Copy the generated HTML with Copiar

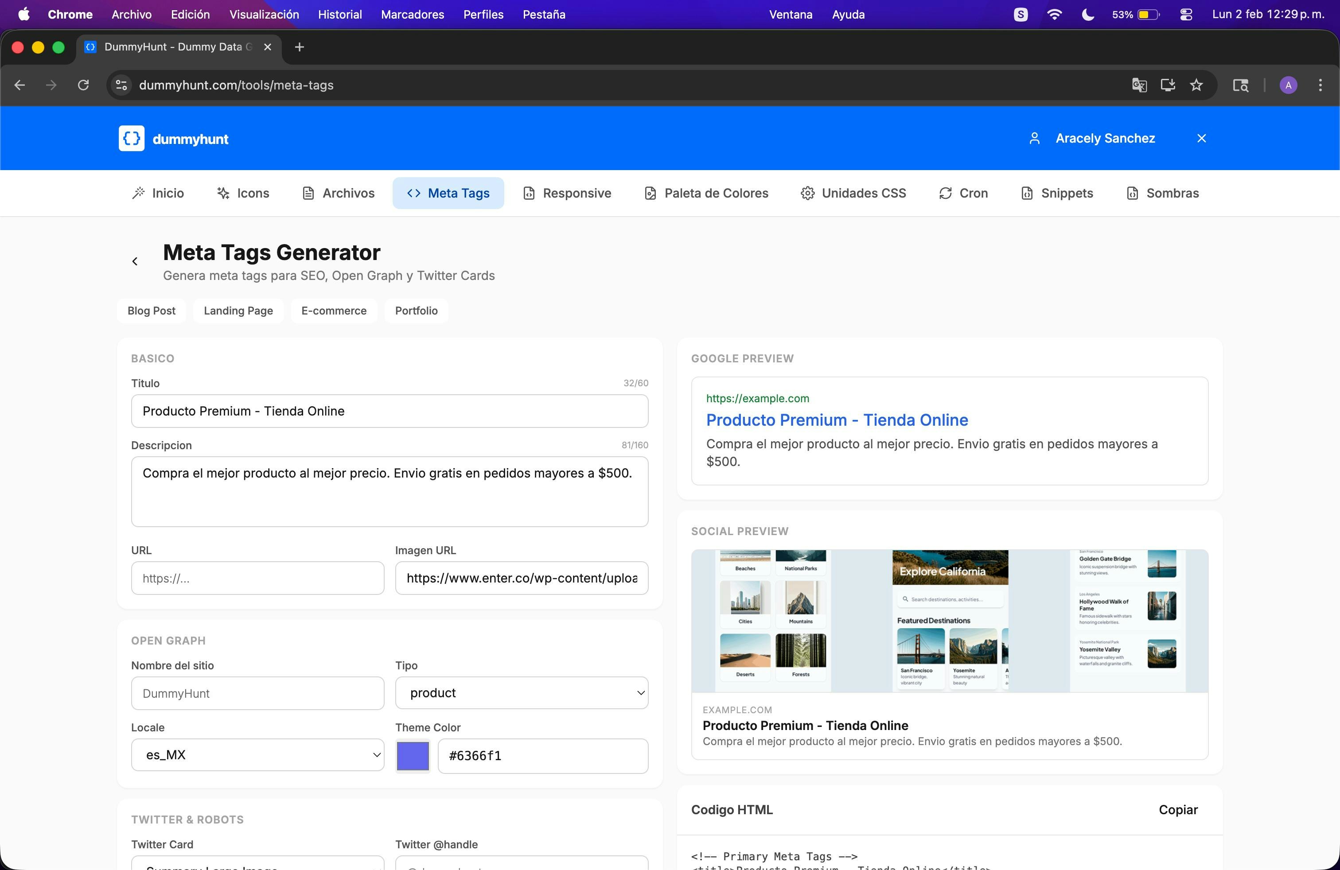1178,809
